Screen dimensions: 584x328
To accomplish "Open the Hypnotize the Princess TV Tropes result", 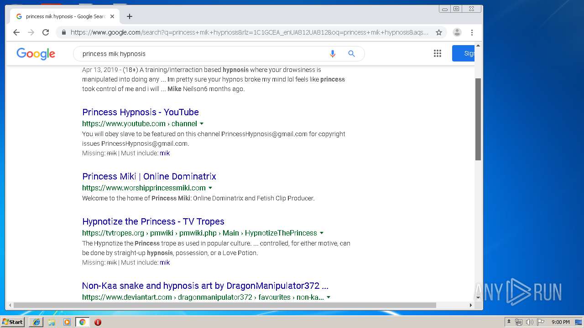I will [153, 221].
